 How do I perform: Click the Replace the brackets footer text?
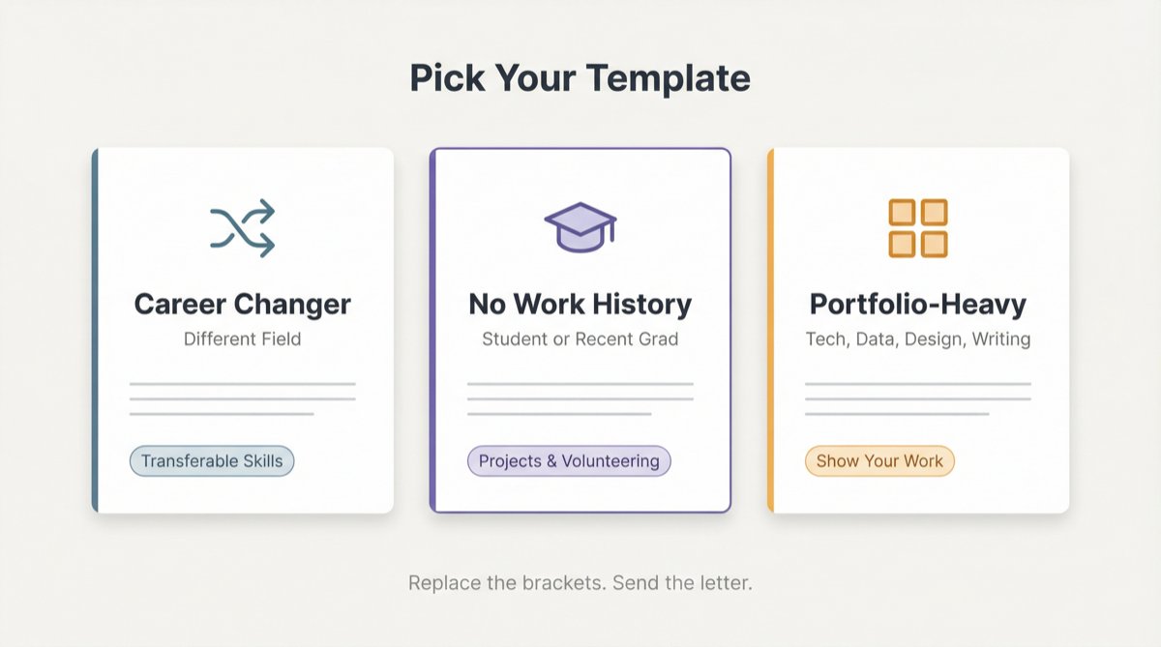coord(580,582)
